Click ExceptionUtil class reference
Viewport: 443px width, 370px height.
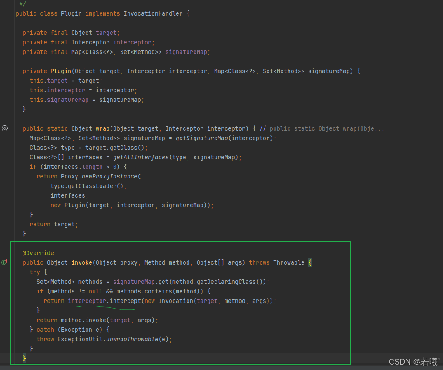click(x=80, y=339)
